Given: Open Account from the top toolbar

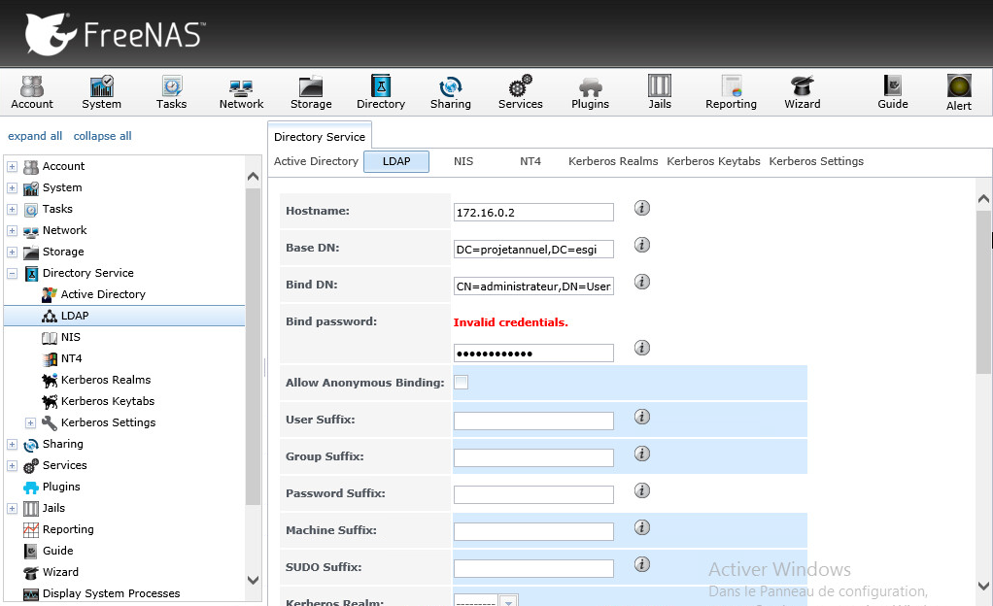Looking at the screenshot, I should 32,92.
